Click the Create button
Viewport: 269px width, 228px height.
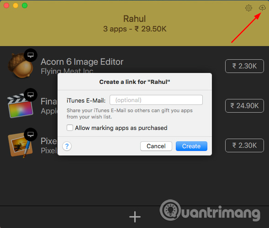pyautogui.click(x=191, y=146)
